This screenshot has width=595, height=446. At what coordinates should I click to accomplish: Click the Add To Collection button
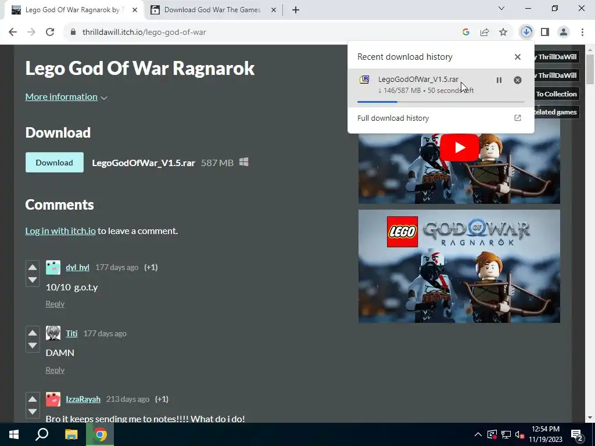click(x=556, y=93)
